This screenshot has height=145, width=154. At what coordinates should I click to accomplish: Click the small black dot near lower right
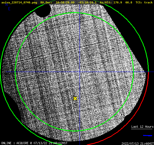[121, 114]
